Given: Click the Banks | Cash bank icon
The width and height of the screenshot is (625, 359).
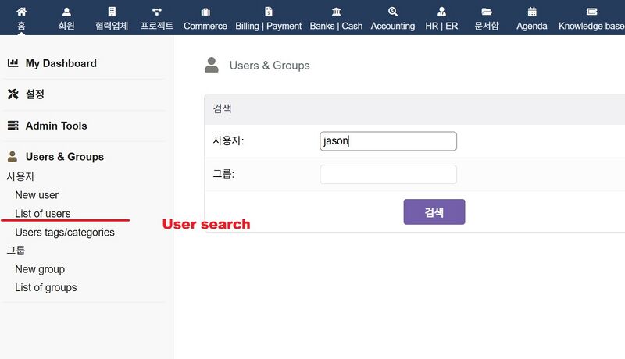Looking at the screenshot, I should click(337, 12).
